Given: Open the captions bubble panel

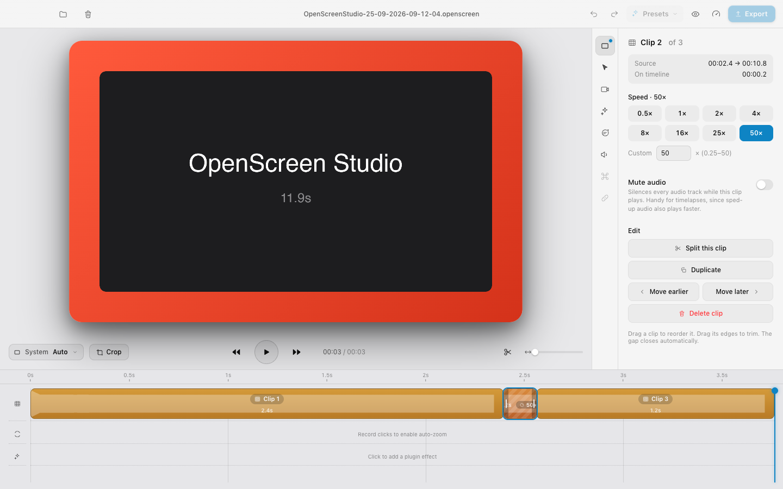Looking at the screenshot, I should click(605, 133).
